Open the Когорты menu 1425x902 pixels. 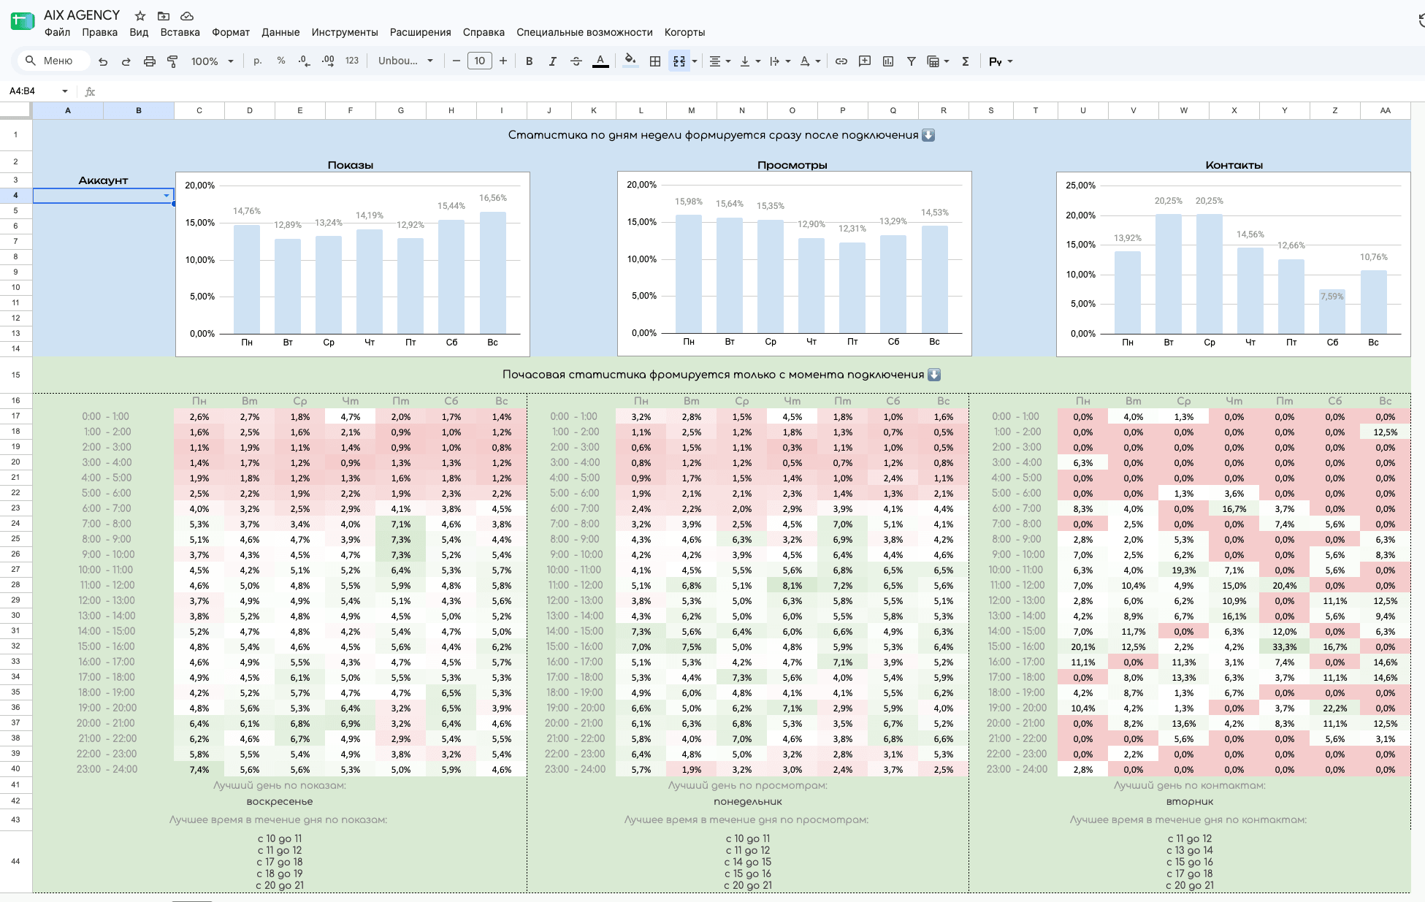pyautogui.click(x=684, y=32)
